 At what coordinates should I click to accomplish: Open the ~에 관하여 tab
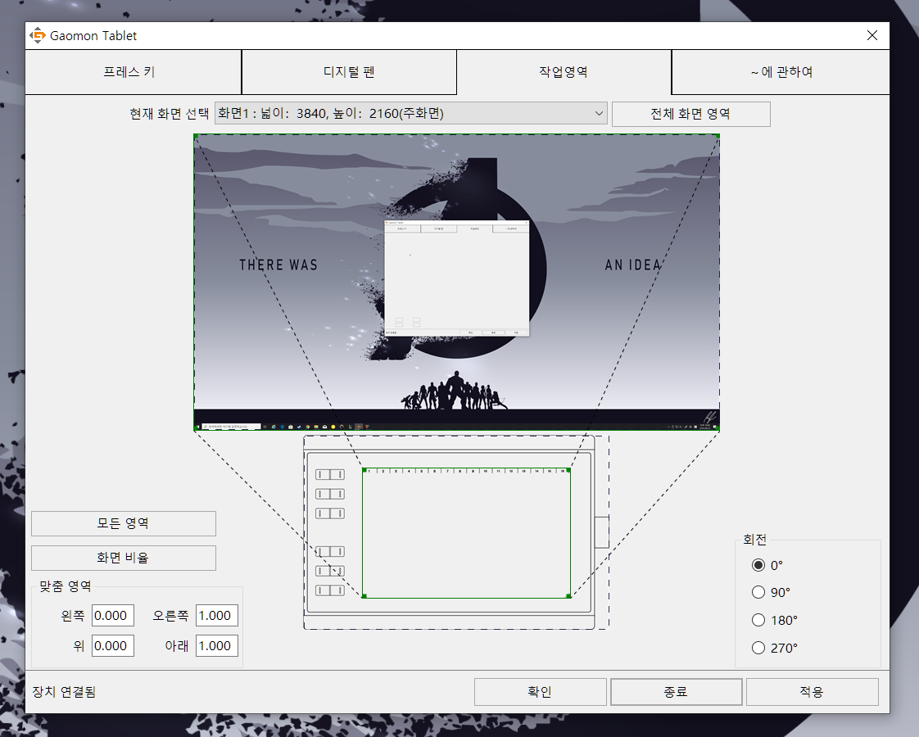[781, 72]
